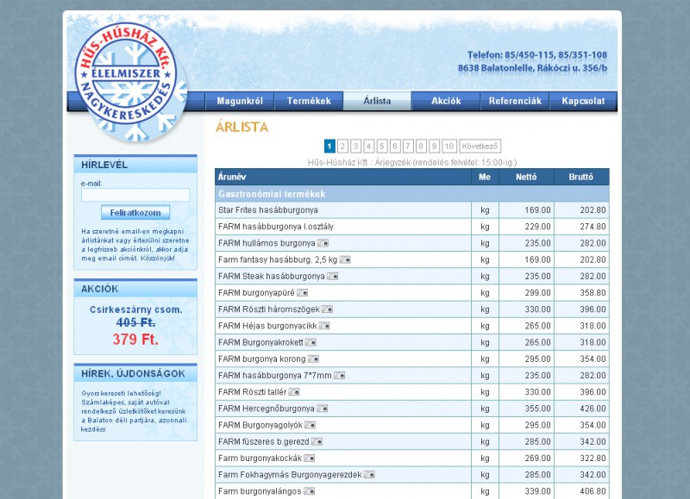Screen dimensions: 690x499
Task: Open the Csirkeszárny csom. promotion link
Action: coord(135,309)
